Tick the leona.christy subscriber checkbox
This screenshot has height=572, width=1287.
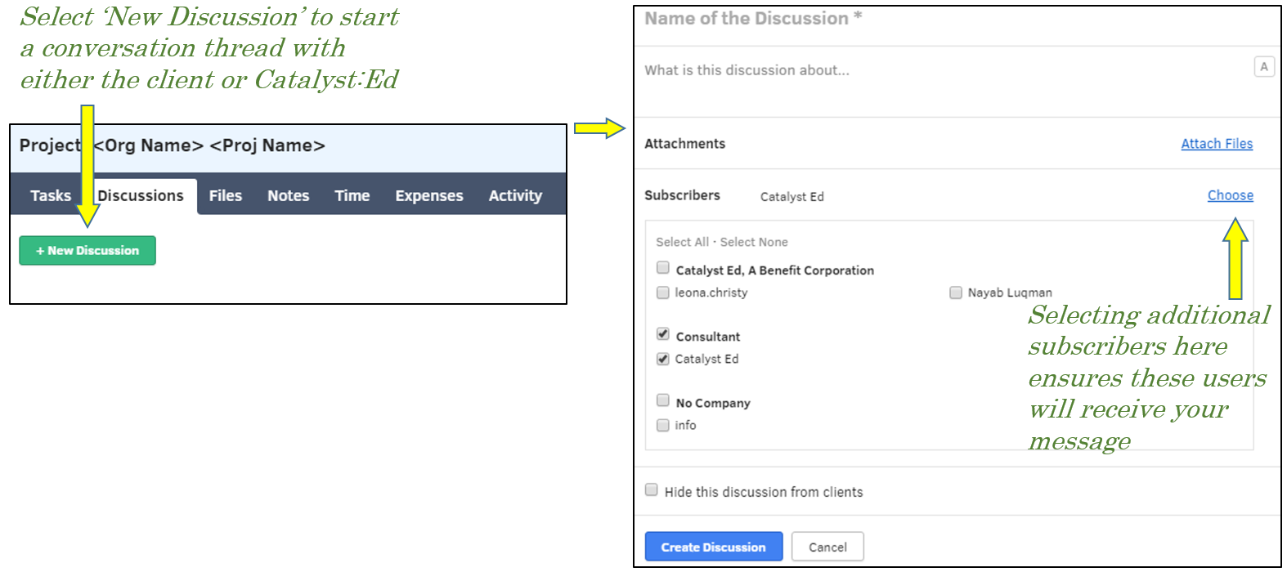click(663, 293)
